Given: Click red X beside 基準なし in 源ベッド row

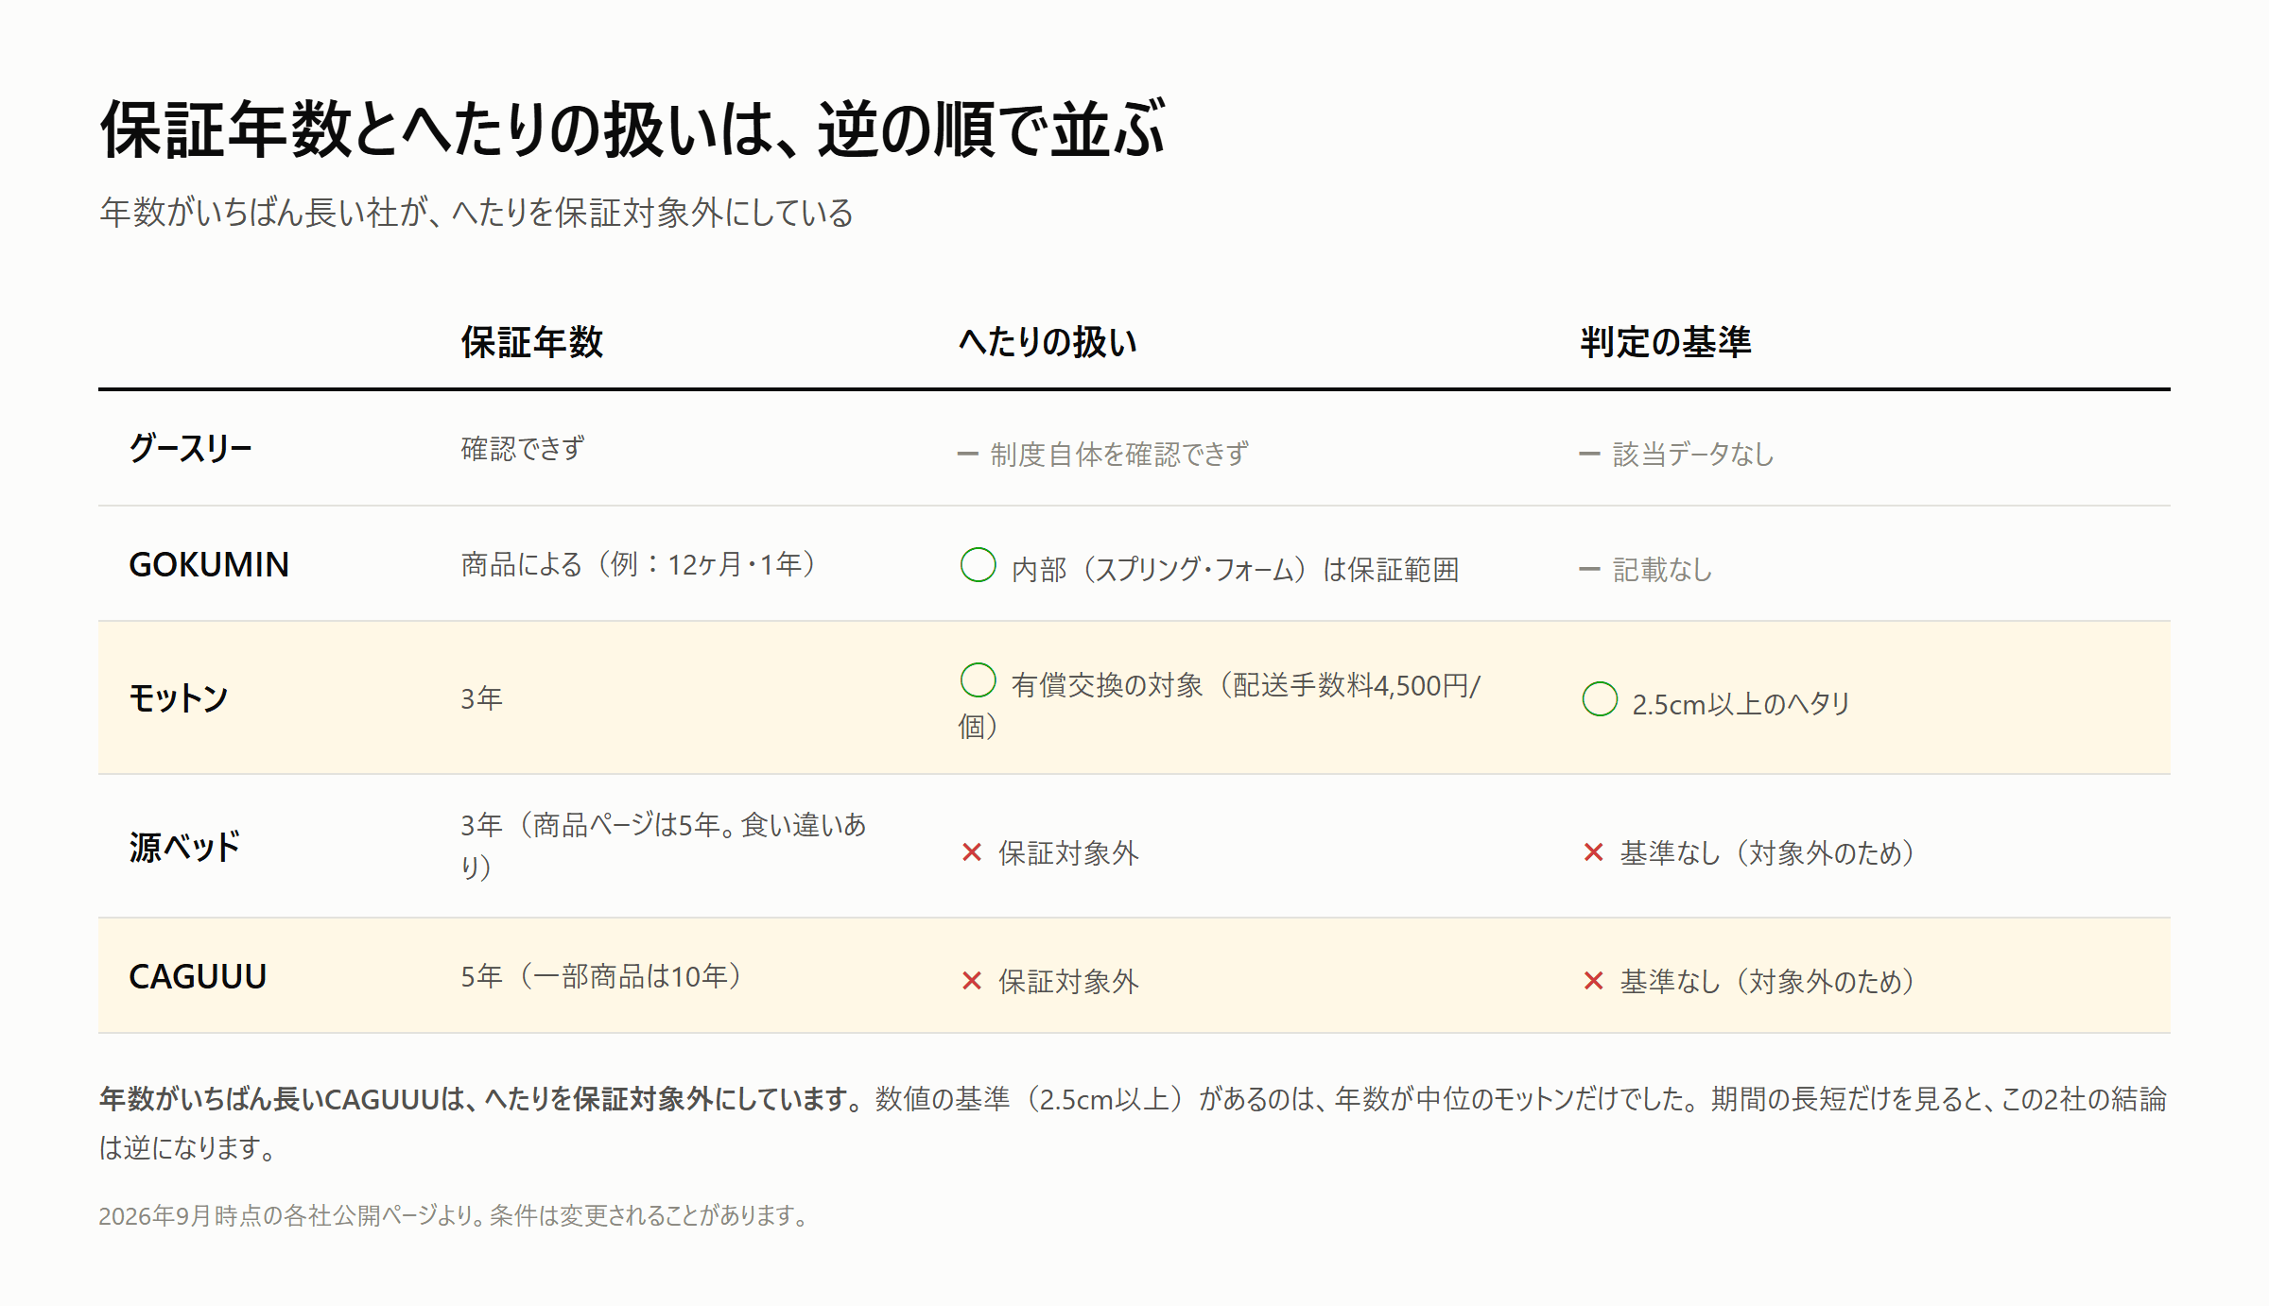Looking at the screenshot, I should 1593,852.
